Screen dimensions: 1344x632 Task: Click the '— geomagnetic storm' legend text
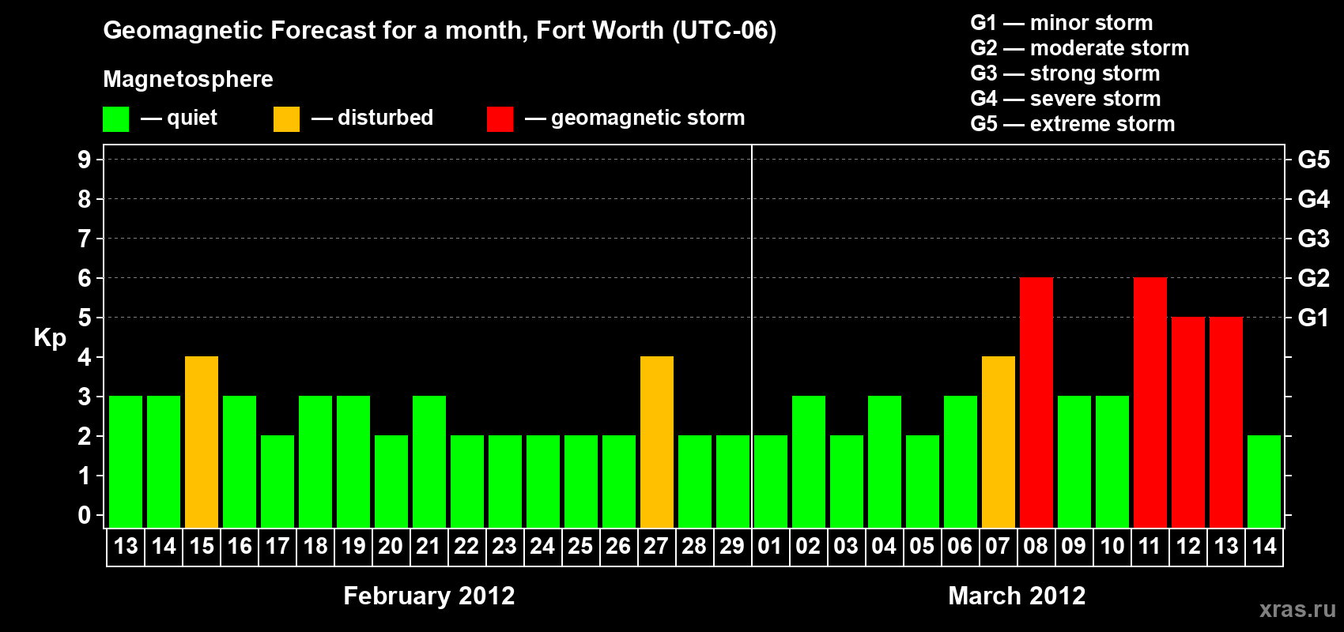635,118
